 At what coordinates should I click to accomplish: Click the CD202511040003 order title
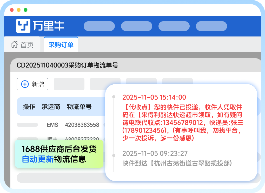[67, 65]
